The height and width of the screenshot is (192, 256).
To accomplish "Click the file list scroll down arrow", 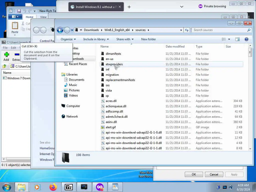I will coord(250,149).
